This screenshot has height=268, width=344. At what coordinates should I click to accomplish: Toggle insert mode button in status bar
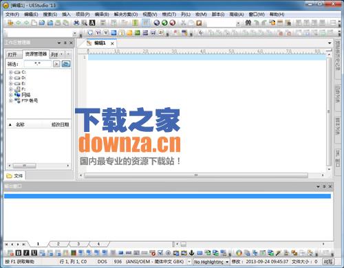(x=328, y=262)
